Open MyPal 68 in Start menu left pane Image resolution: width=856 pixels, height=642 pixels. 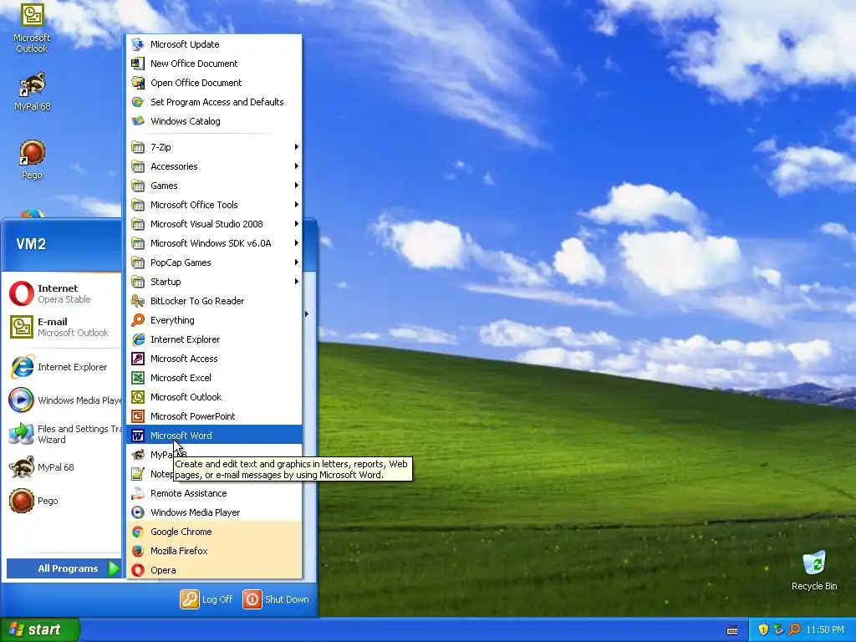click(x=62, y=467)
